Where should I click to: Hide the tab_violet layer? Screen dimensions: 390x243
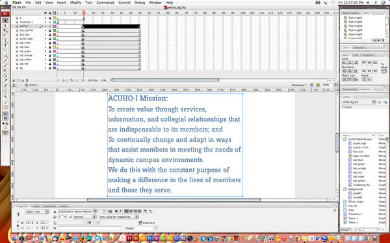click(45, 43)
